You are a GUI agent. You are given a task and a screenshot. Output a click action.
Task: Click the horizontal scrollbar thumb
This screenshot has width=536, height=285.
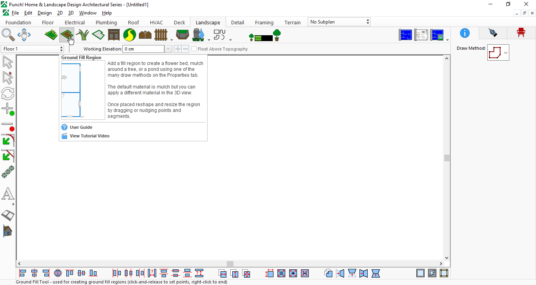pyautogui.click(x=230, y=264)
